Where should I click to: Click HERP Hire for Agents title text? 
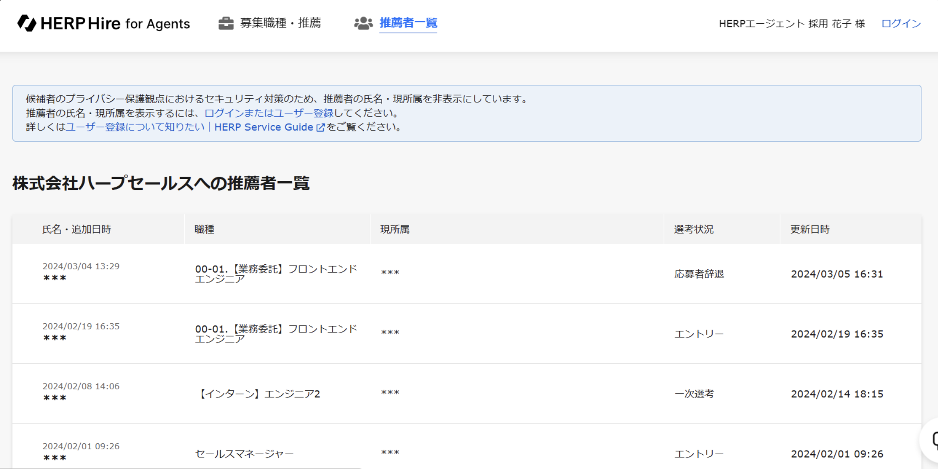(115, 24)
